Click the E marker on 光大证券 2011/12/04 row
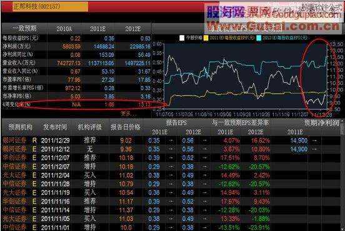 point(34,175)
